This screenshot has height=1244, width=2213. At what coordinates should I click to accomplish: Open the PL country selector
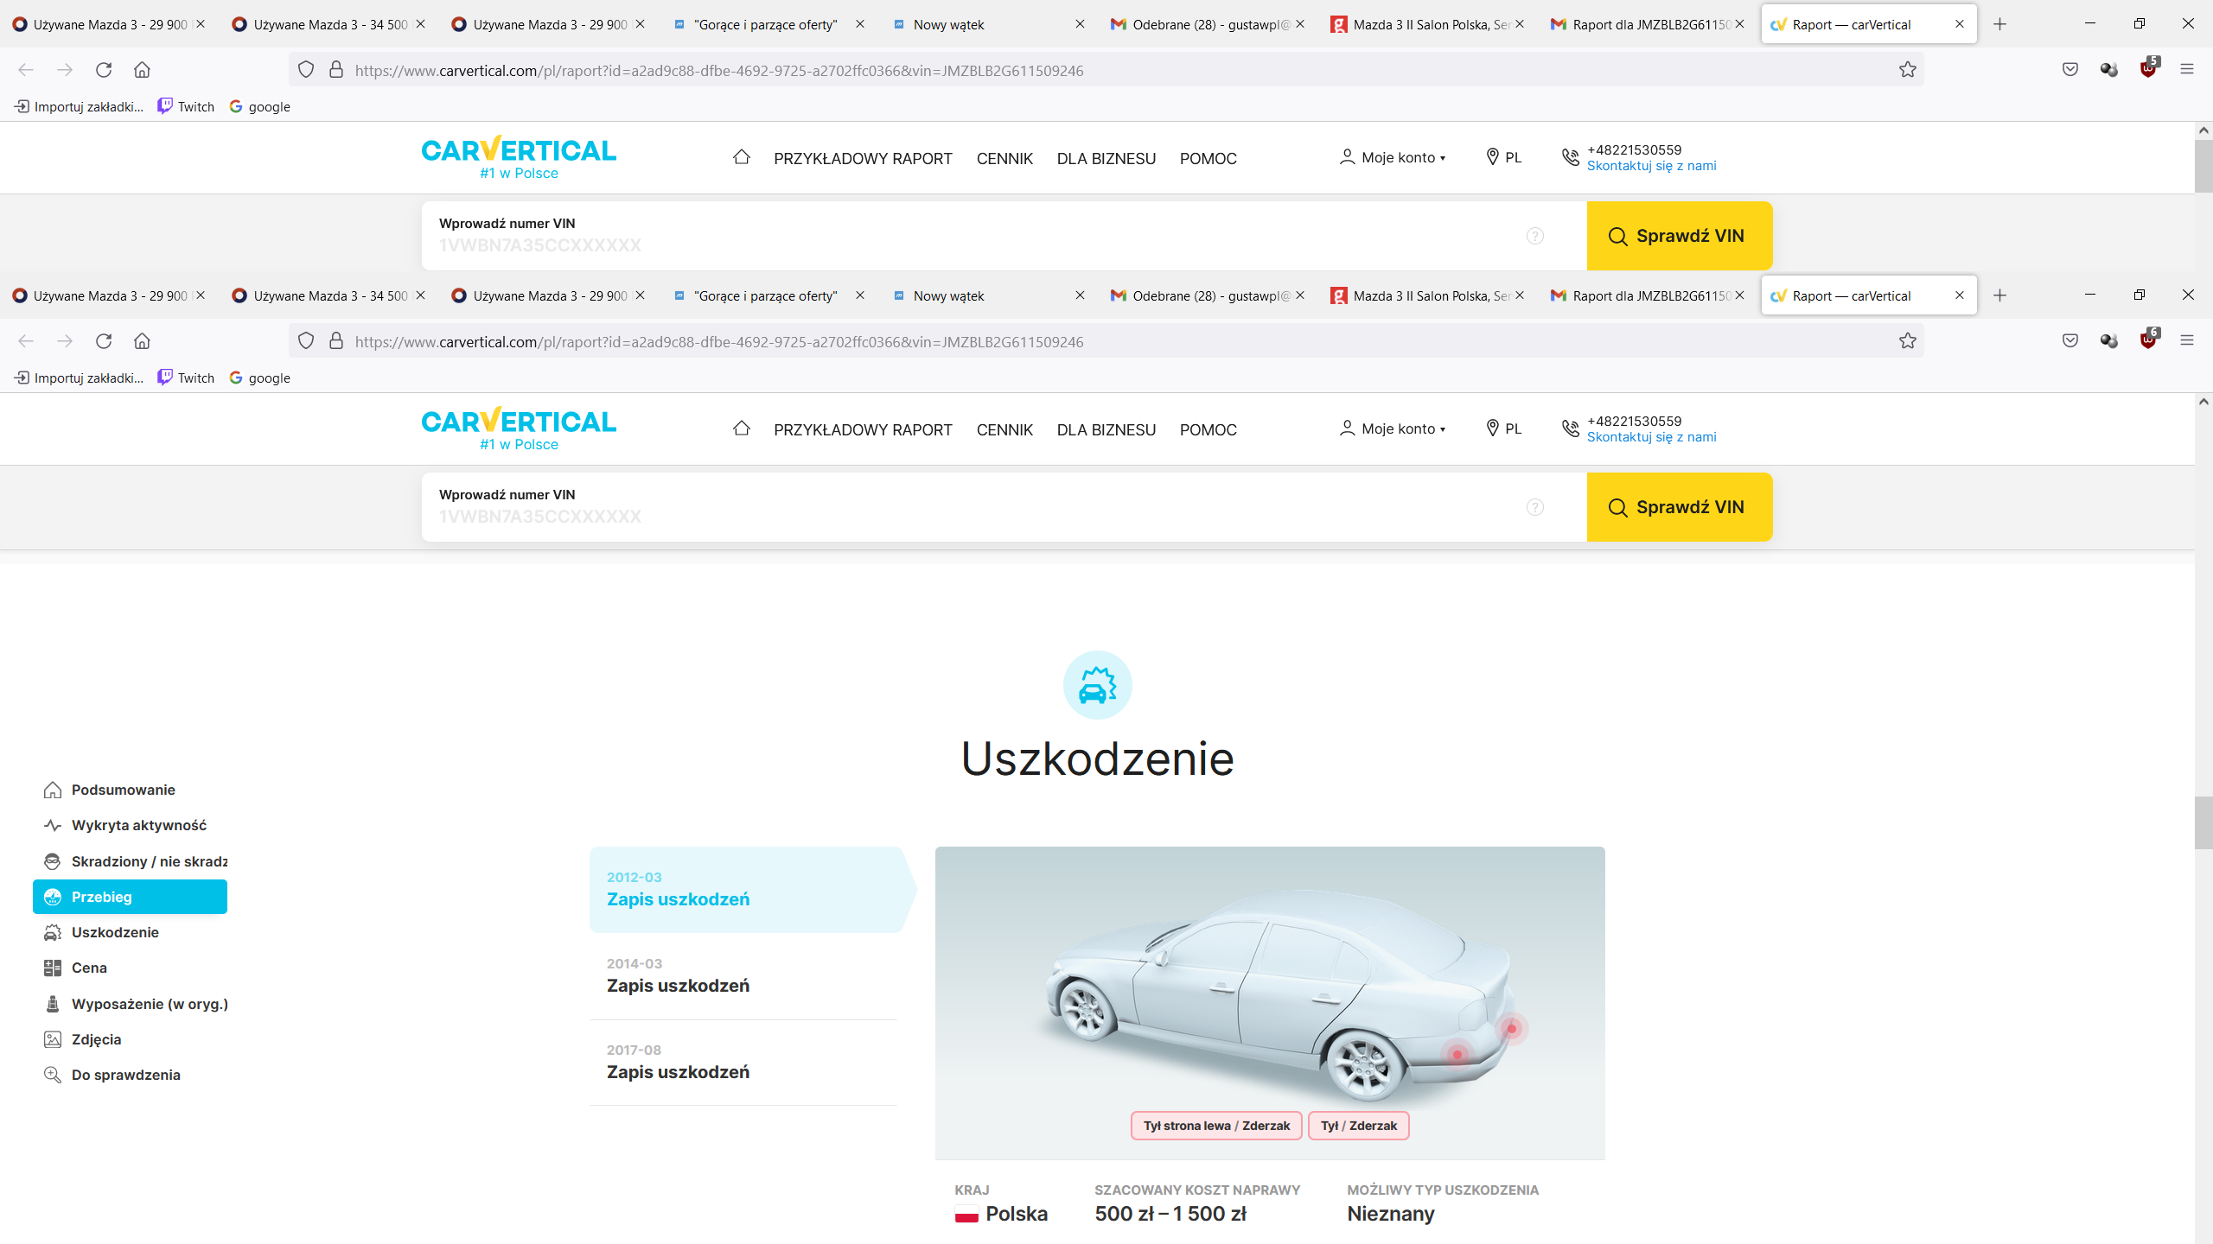(x=1503, y=428)
